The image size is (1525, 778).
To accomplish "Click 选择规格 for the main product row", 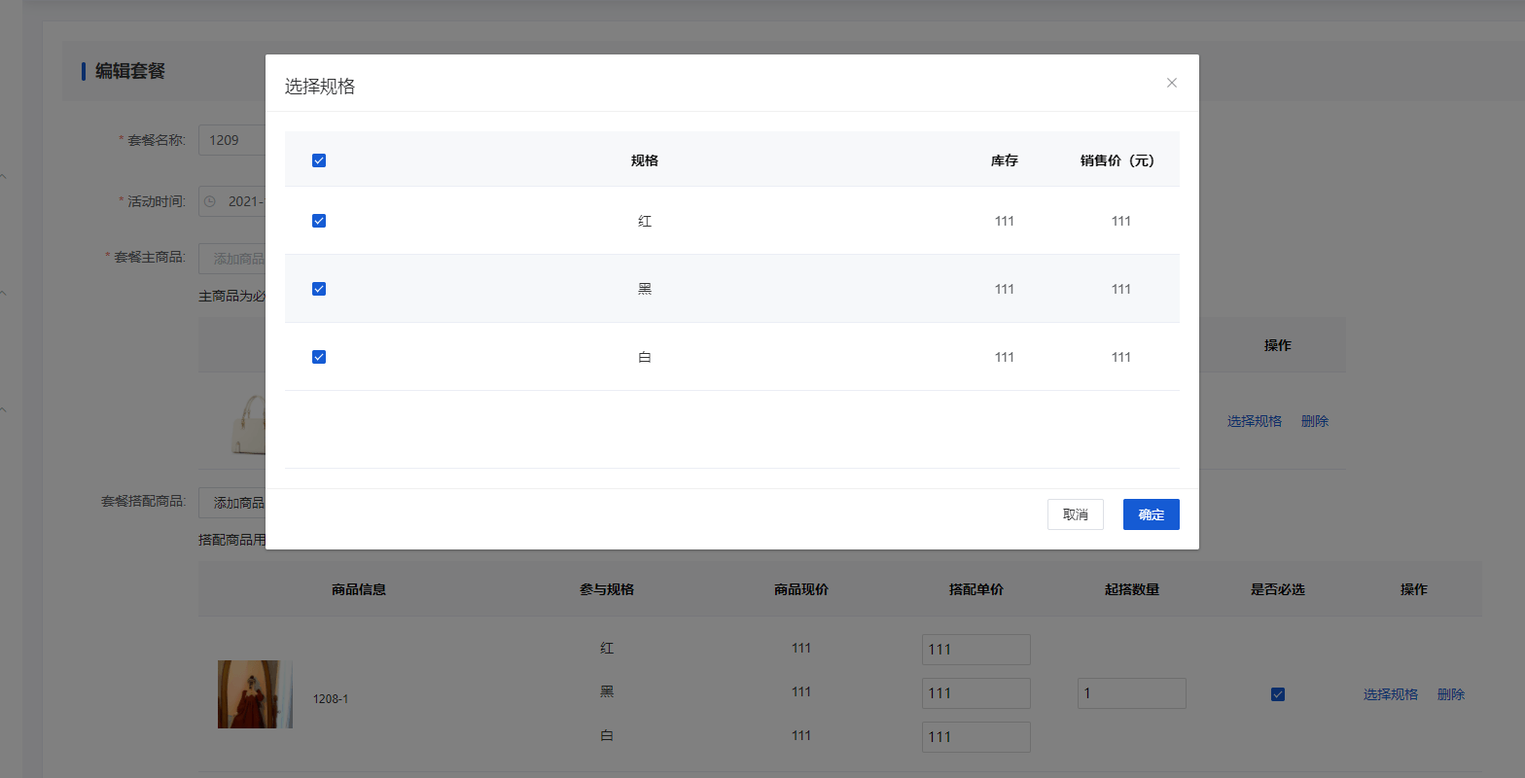I will 1255,421.
